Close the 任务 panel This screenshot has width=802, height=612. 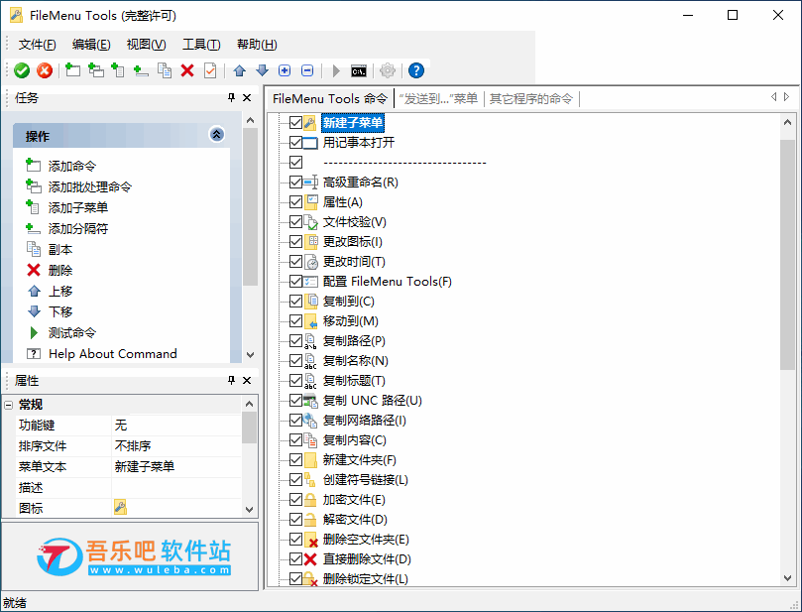point(247,98)
